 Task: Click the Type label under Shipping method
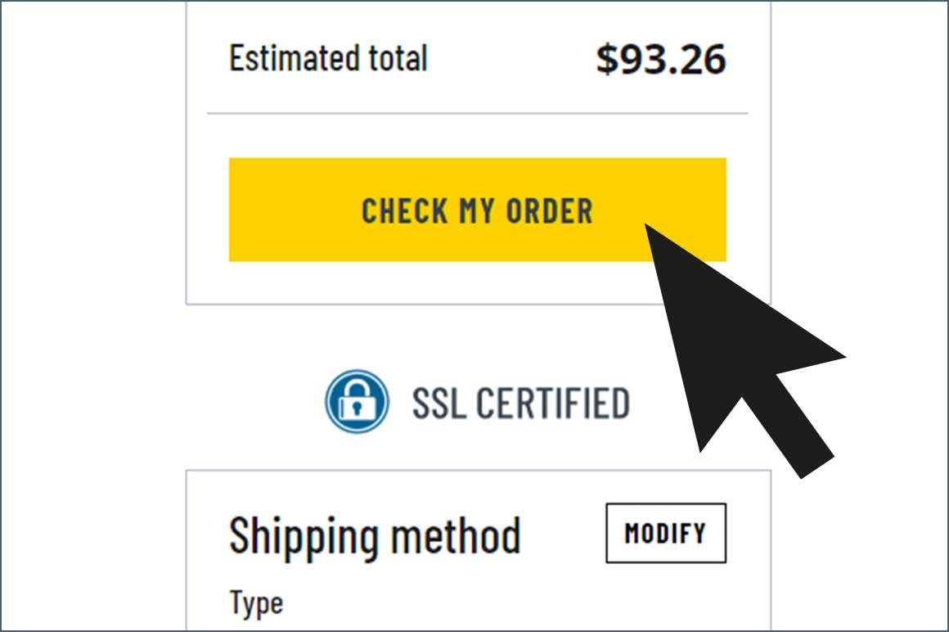pos(256,604)
